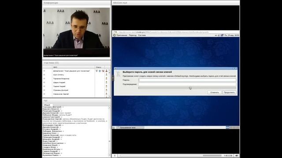
Task: Click the network icon in top panel
Action: tap(222, 35)
